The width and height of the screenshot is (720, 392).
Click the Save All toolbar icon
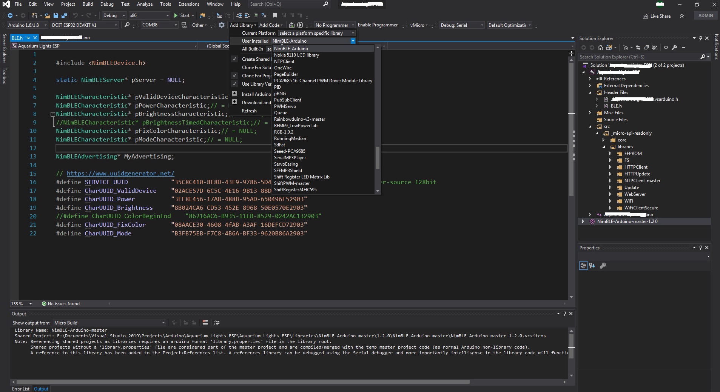(x=64, y=15)
